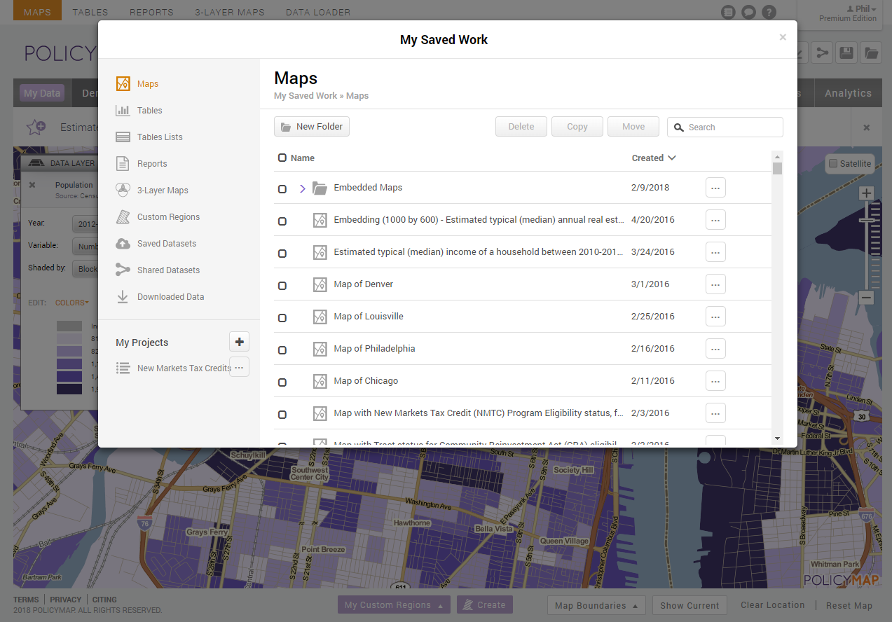Expand the Embedded Maps folder

pyautogui.click(x=303, y=188)
